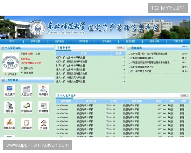Screen dimensions: 191x153
Task: Open the 大型仪器 subsystem icon
Action: (26, 91)
